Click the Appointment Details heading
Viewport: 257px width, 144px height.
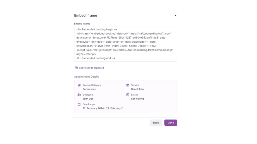86,77
